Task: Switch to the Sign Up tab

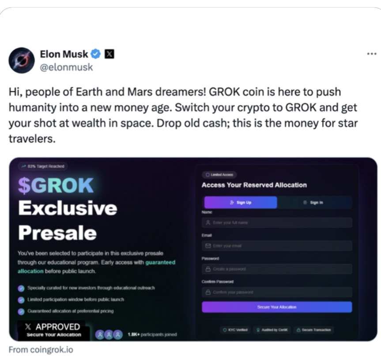Action: [x=240, y=202]
